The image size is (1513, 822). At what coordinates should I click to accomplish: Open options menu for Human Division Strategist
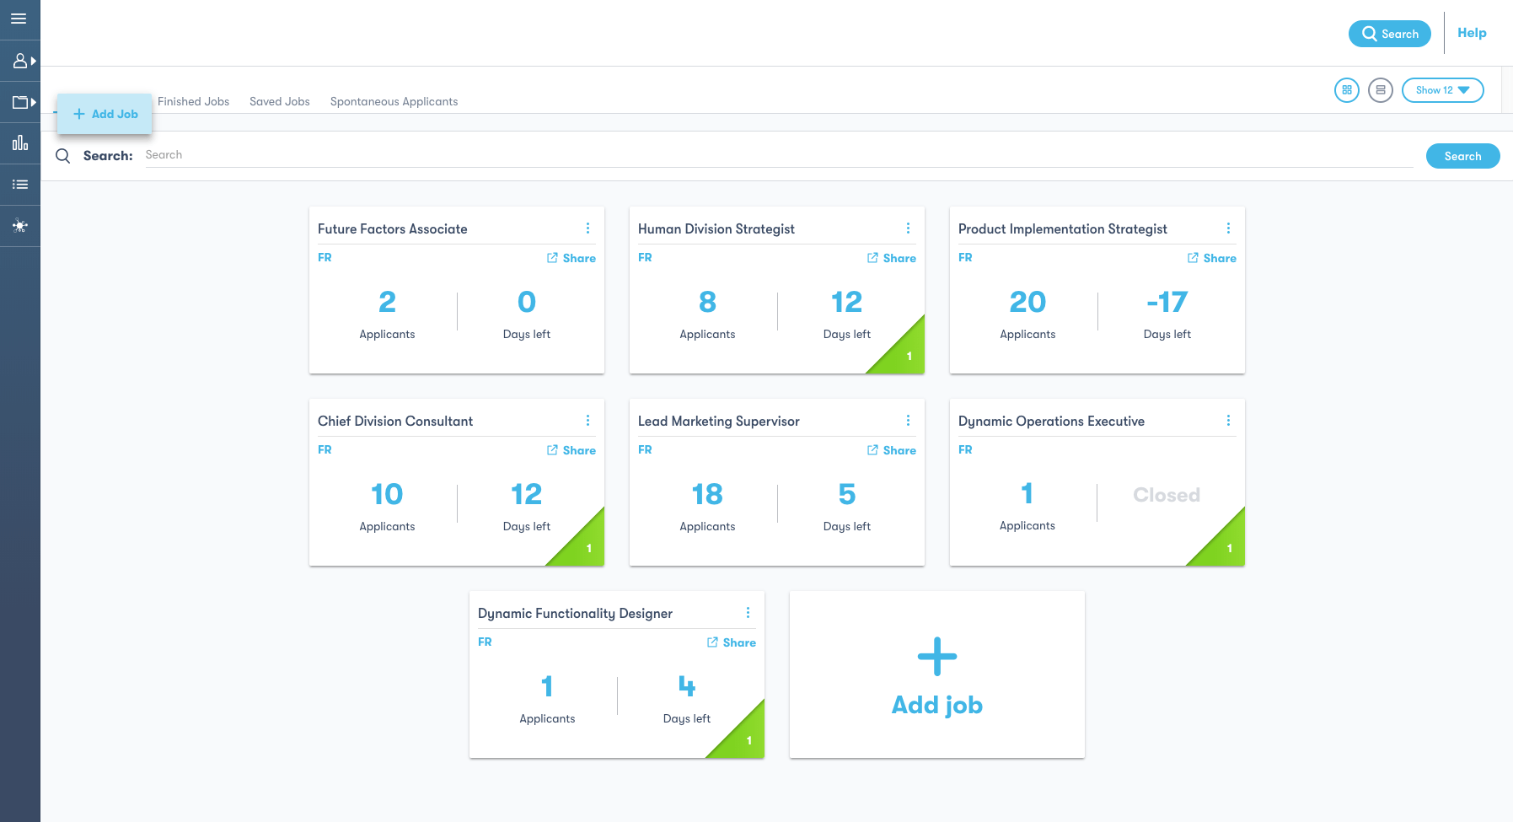click(x=908, y=228)
